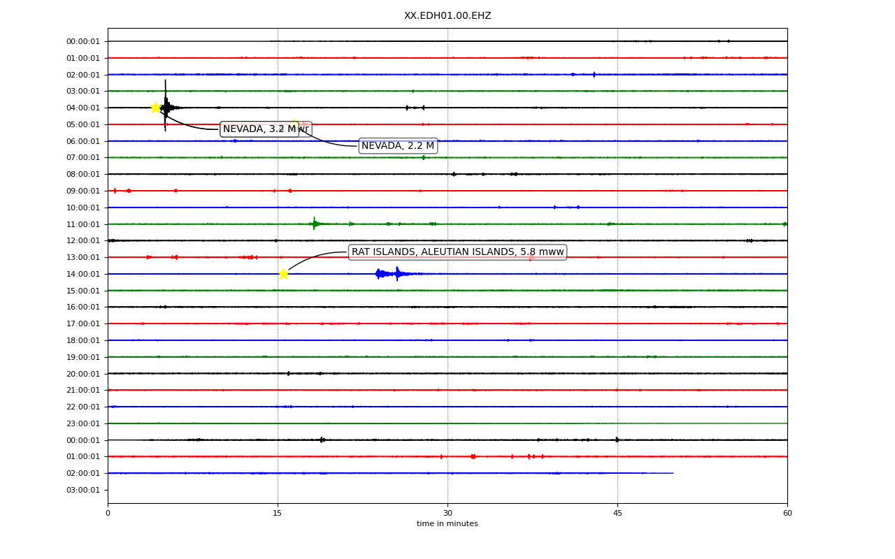Click the yellow star on the 14:00:01 trace
The height and width of the screenshot is (559, 895).
tap(283, 274)
